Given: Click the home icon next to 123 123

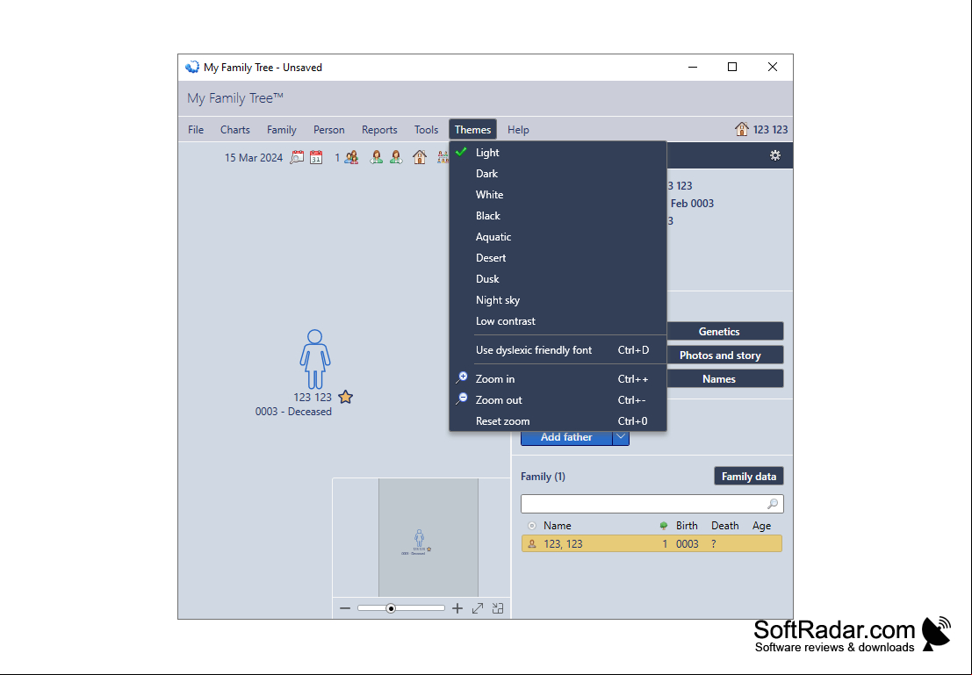Looking at the screenshot, I should [x=741, y=129].
